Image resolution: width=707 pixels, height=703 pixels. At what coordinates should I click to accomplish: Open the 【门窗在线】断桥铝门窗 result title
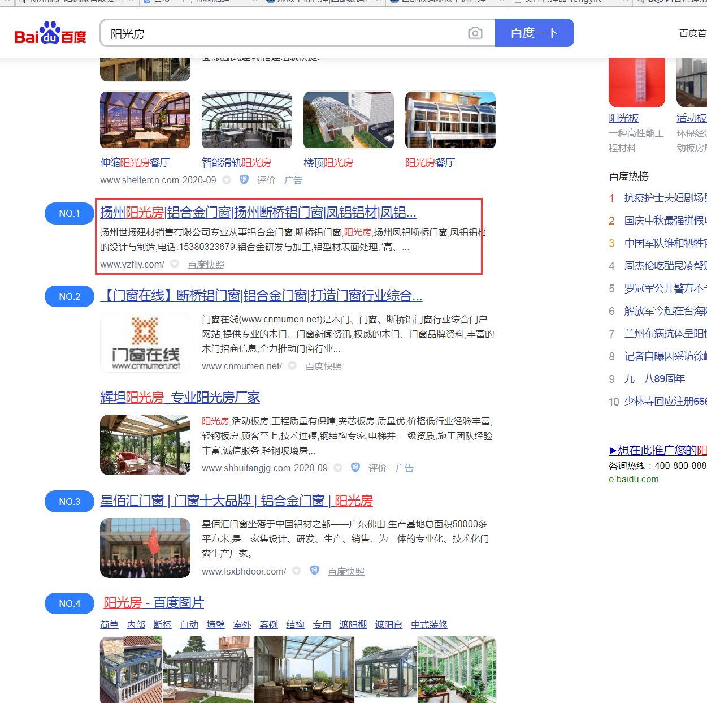click(x=261, y=295)
